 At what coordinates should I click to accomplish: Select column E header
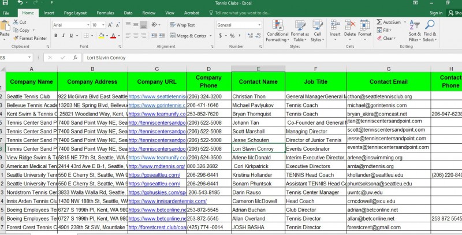point(258,69)
